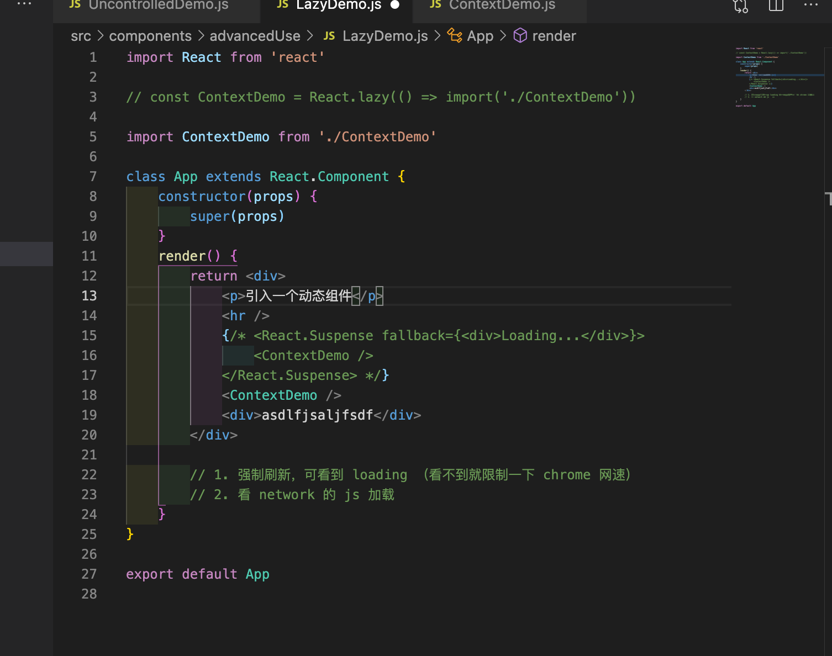Image resolution: width=832 pixels, height=656 pixels.
Task: Click 'render()' on line 11
Action: (189, 256)
